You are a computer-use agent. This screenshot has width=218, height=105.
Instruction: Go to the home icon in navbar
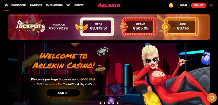coord(6,5)
